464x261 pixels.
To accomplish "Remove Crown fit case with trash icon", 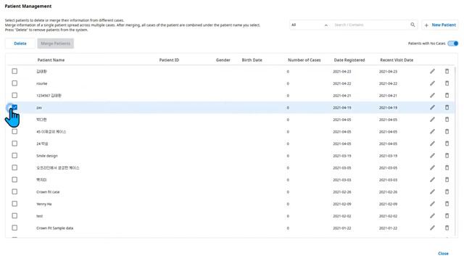I will coord(447,191).
